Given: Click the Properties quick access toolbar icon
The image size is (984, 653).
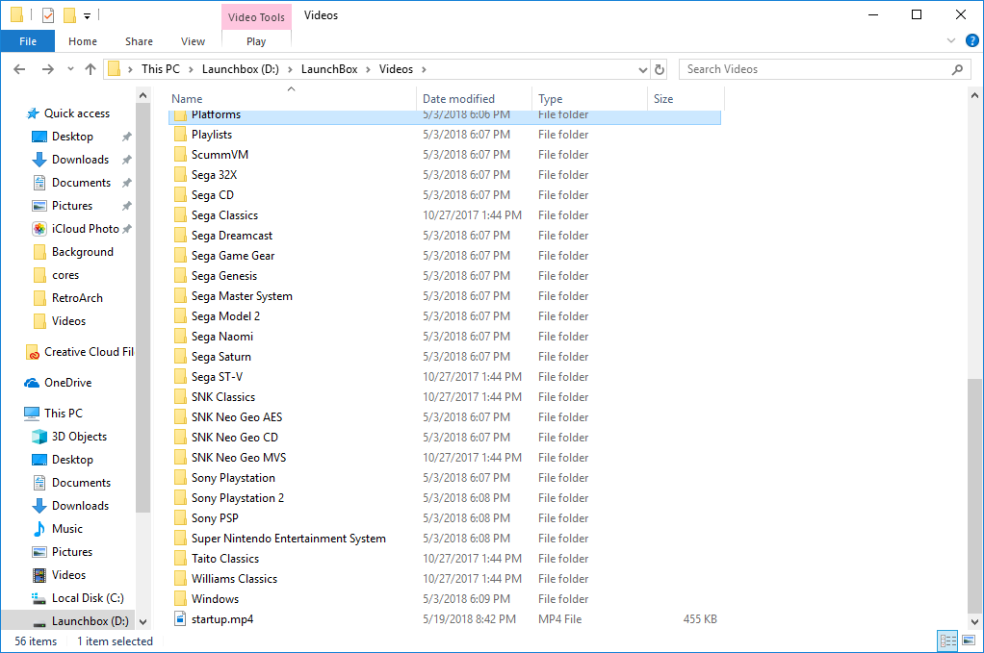Looking at the screenshot, I should 48,15.
